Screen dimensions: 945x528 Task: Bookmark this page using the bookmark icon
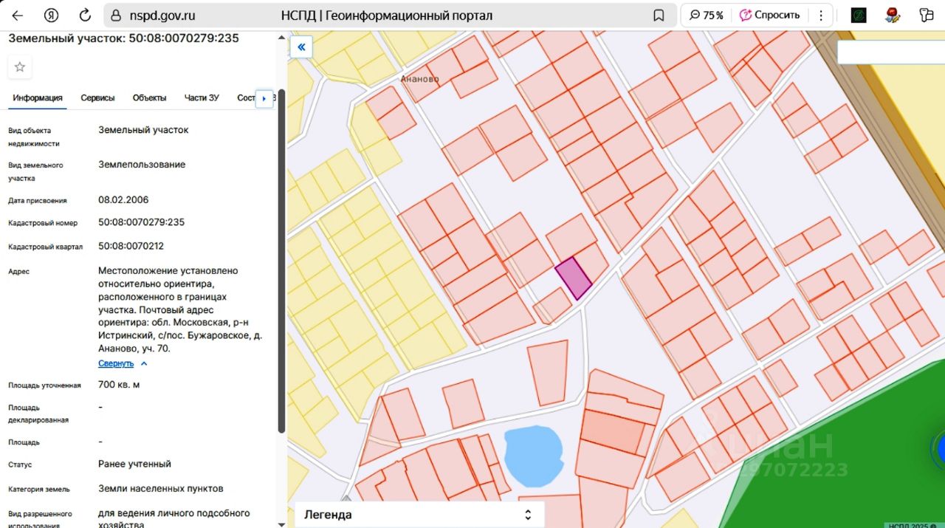(x=659, y=16)
